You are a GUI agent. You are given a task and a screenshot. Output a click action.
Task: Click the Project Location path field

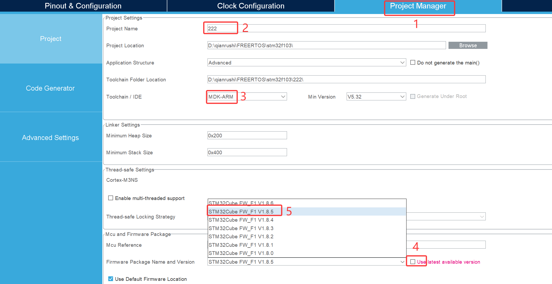click(x=326, y=45)
